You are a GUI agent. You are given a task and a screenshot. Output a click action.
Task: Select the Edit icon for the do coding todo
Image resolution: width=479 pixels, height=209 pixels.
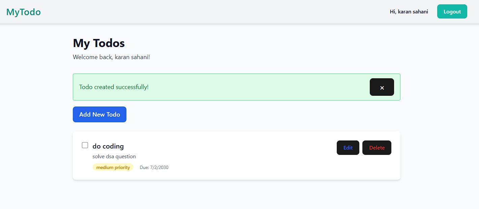click(348, 148)
